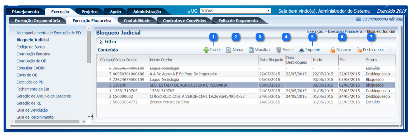Screen dimensions: 412x136
Task: Click the Bloquear padlock icon
Action: (x=333, y=50)
